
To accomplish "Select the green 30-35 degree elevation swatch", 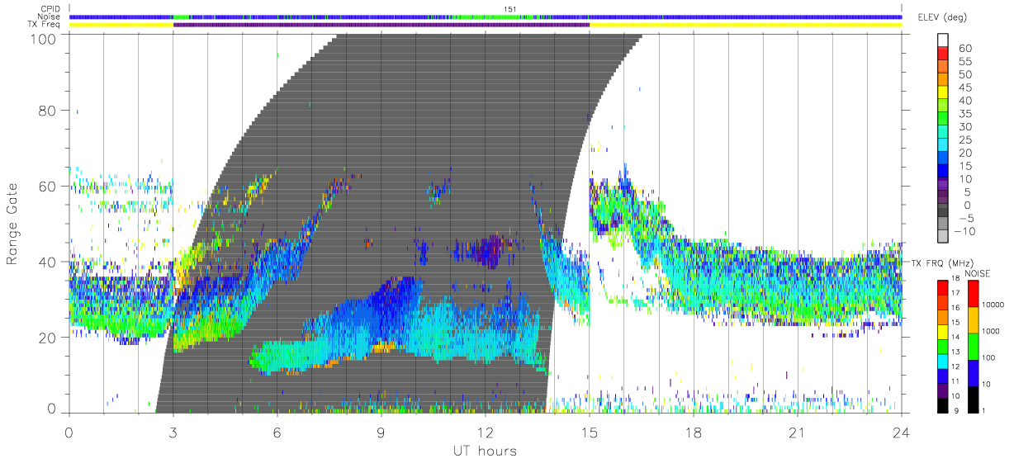I will pyautogui.click(x=943, y=119).
